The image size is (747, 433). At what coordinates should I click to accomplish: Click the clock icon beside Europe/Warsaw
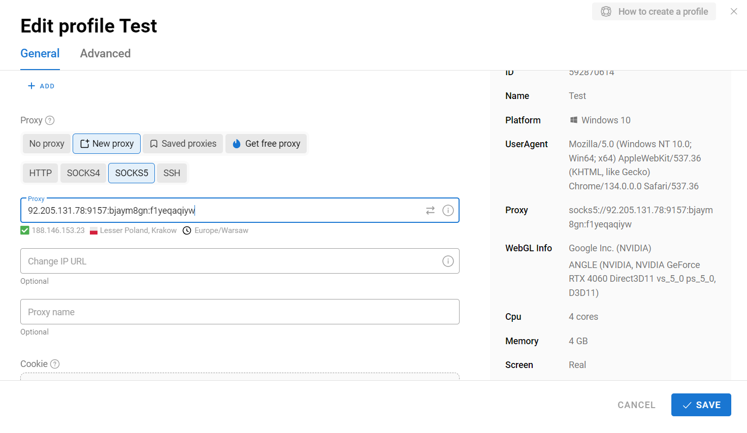click(187, 230)
